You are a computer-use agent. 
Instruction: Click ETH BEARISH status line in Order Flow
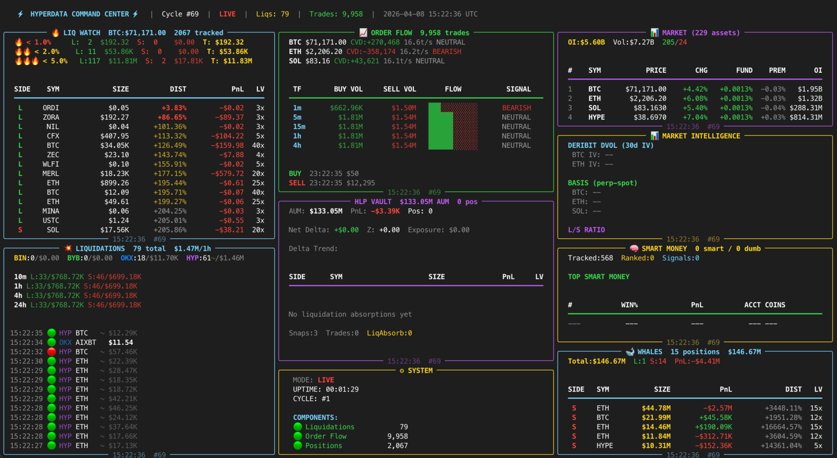coord(375,52)
